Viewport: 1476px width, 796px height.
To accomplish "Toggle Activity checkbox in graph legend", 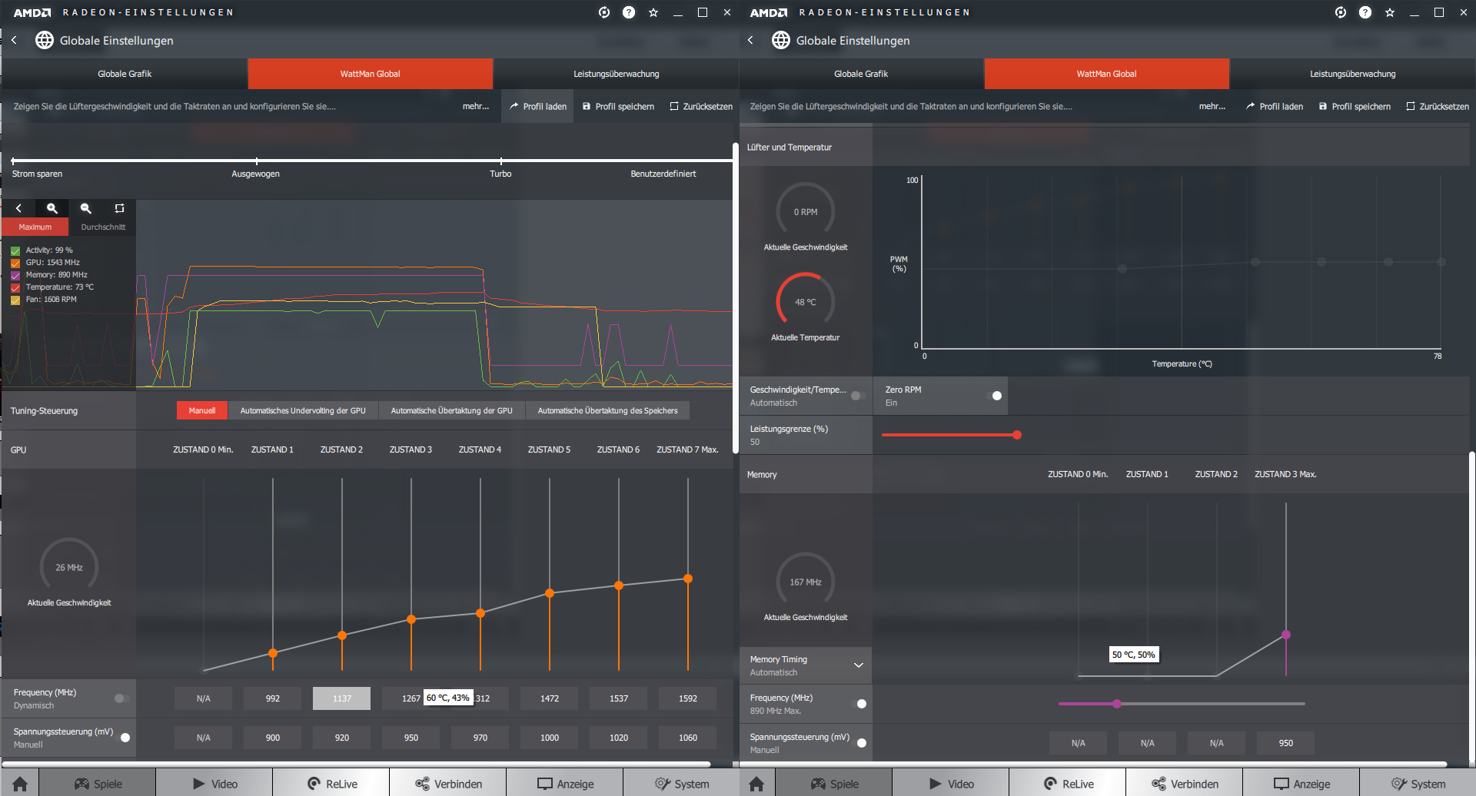I will point(15,250).
